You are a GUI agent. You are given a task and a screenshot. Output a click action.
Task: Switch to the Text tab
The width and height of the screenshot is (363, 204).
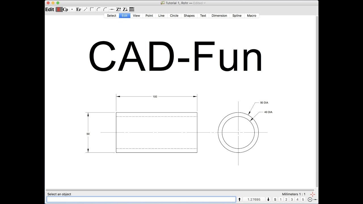coord(203,16)
